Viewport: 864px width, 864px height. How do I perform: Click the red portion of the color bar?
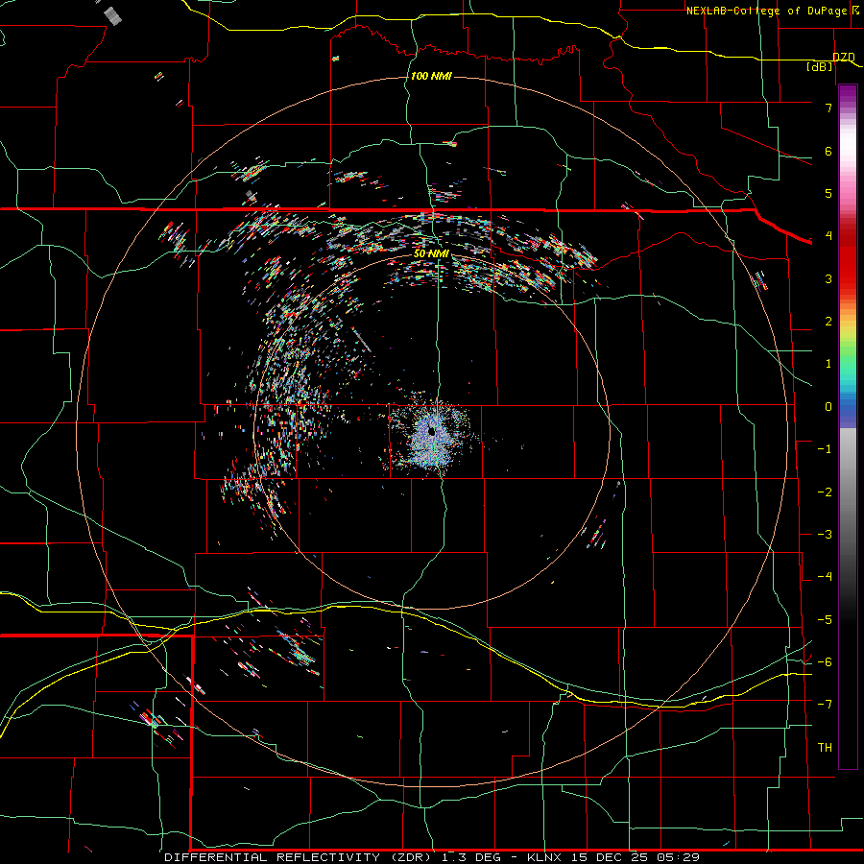tap(848, 259)
